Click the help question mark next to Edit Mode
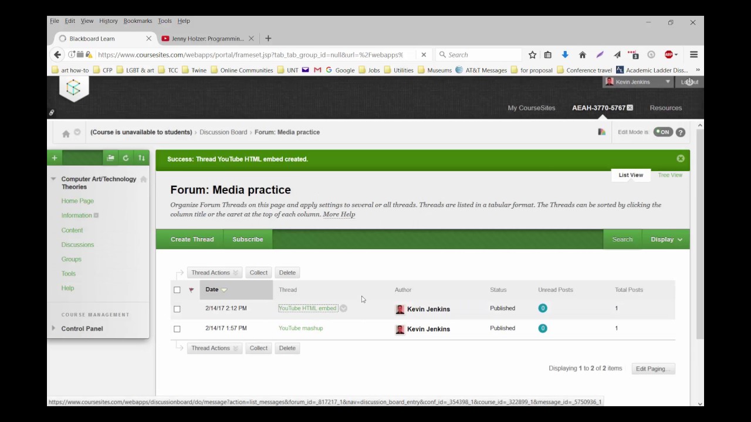 tap(681, 132)
